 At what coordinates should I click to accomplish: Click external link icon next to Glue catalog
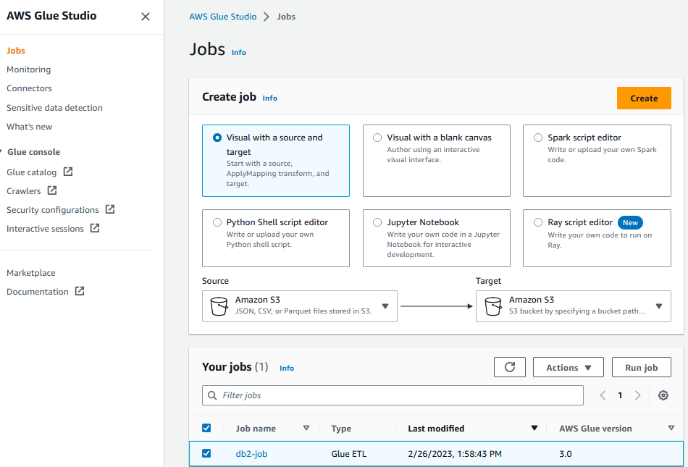point(68,172)
